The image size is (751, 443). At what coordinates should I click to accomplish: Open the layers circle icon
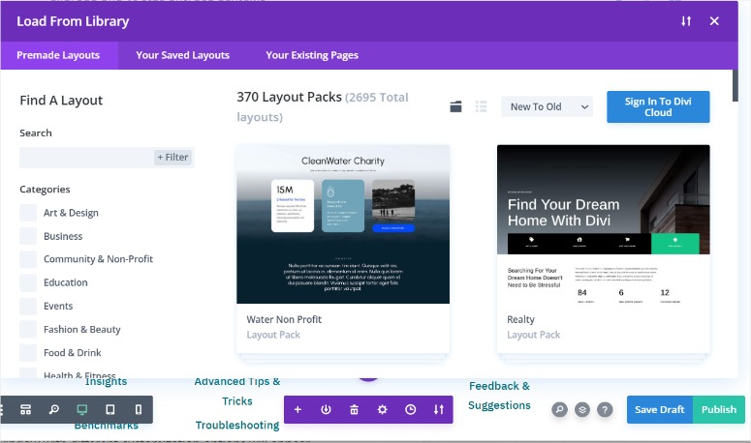point(582,409)
